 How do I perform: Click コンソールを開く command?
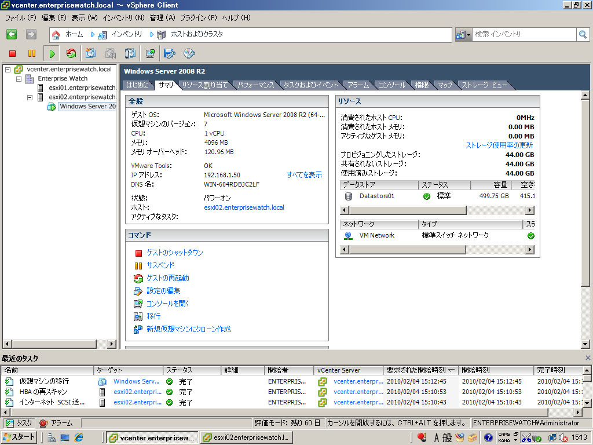(167, 304)
